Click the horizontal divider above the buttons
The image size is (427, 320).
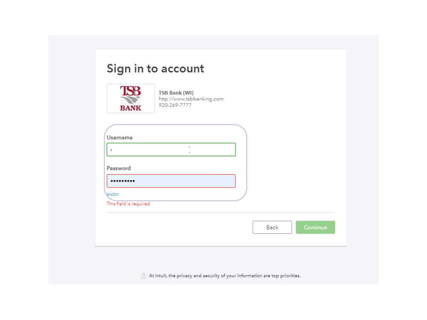(221, 212)
